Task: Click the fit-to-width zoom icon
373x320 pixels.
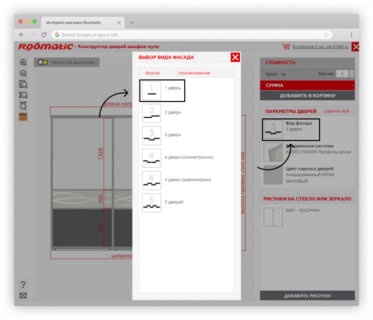Action: click(23, 106)
